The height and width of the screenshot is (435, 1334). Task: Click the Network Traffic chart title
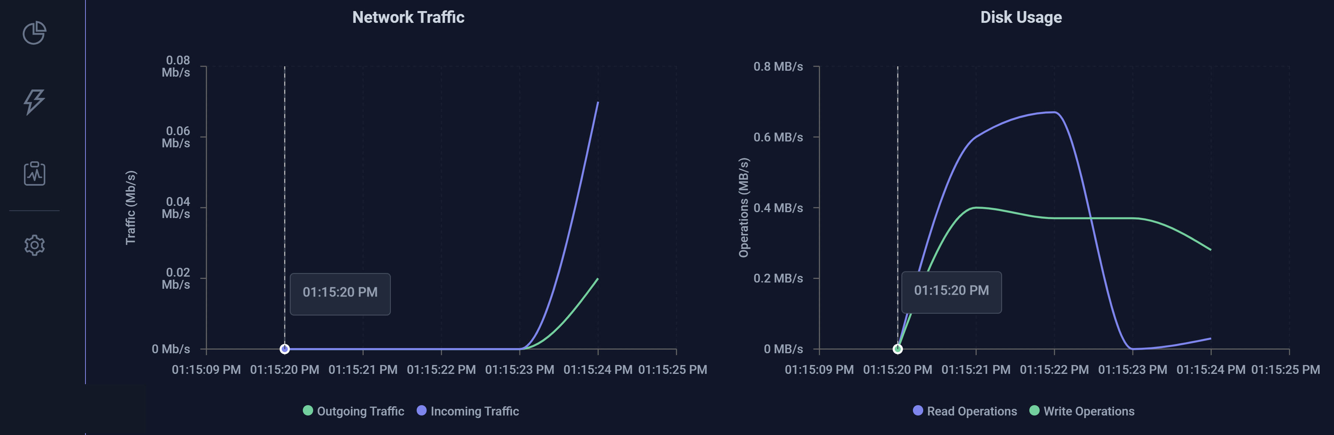409,17
